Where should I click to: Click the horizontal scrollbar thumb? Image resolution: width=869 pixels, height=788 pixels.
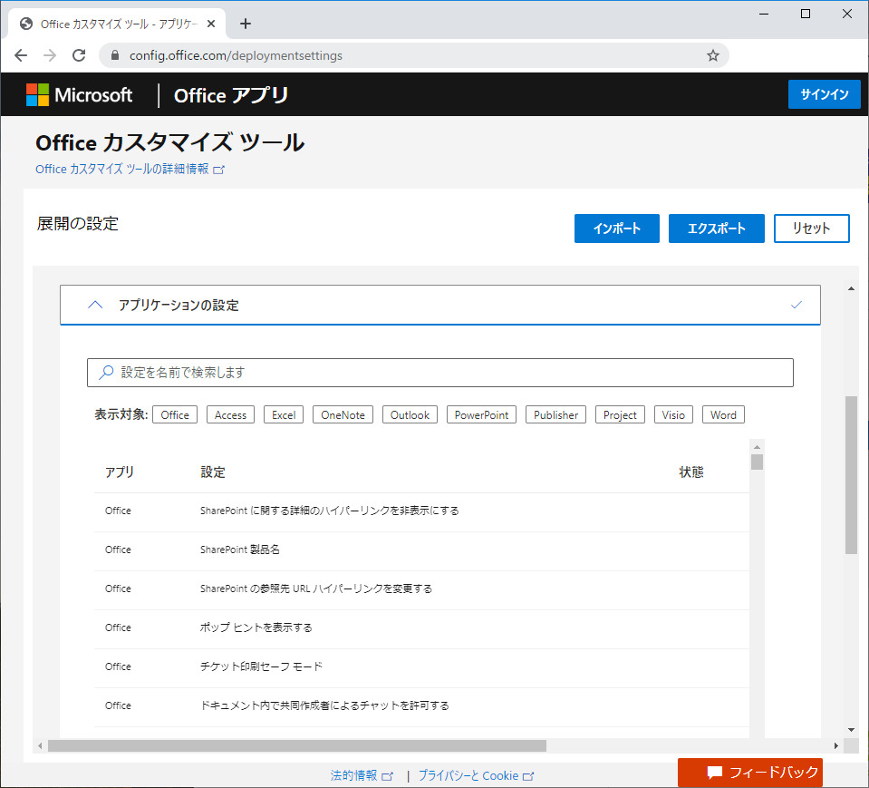coord(297,746)
